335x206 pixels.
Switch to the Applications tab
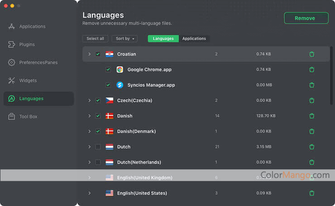(x=194, y=38)
